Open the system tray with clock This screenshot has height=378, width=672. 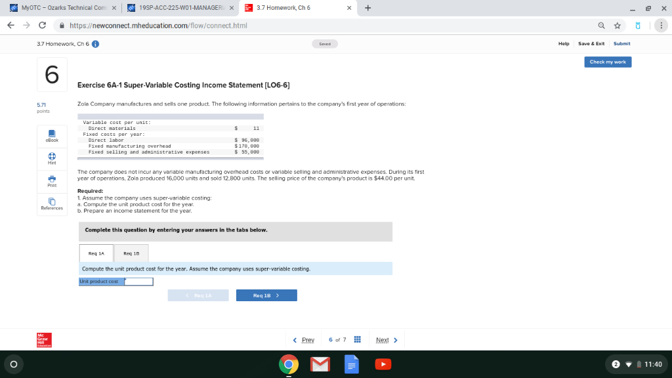[636, 364]
